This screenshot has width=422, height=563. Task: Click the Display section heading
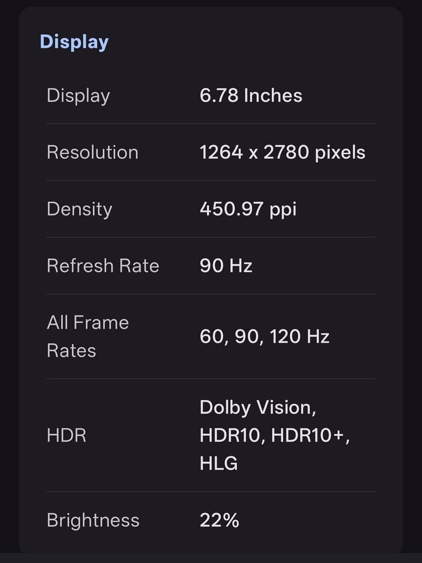coord(74,42)
